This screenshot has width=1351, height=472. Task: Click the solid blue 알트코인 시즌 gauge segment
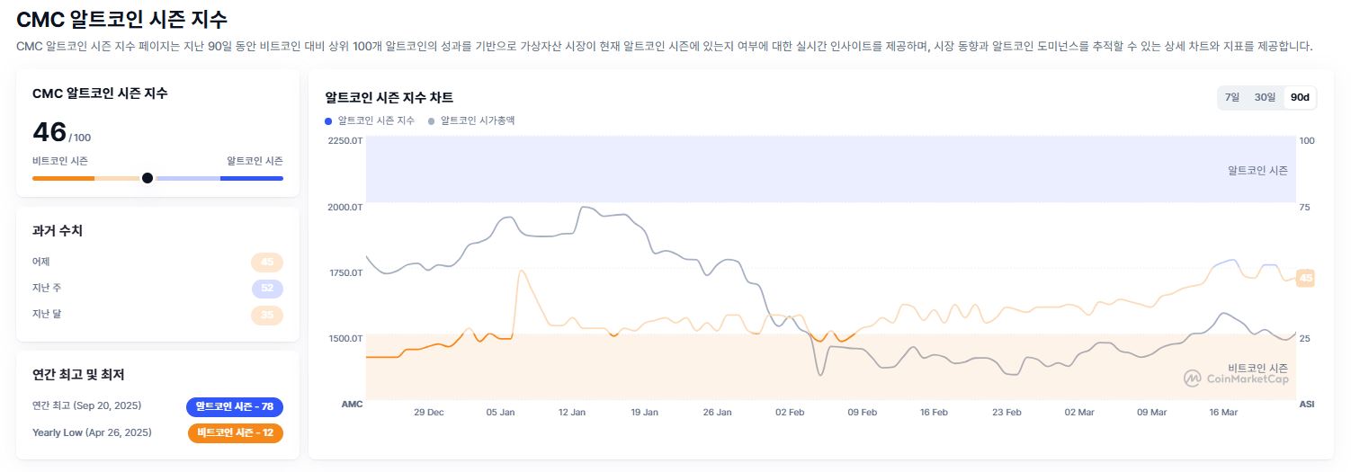252,178
